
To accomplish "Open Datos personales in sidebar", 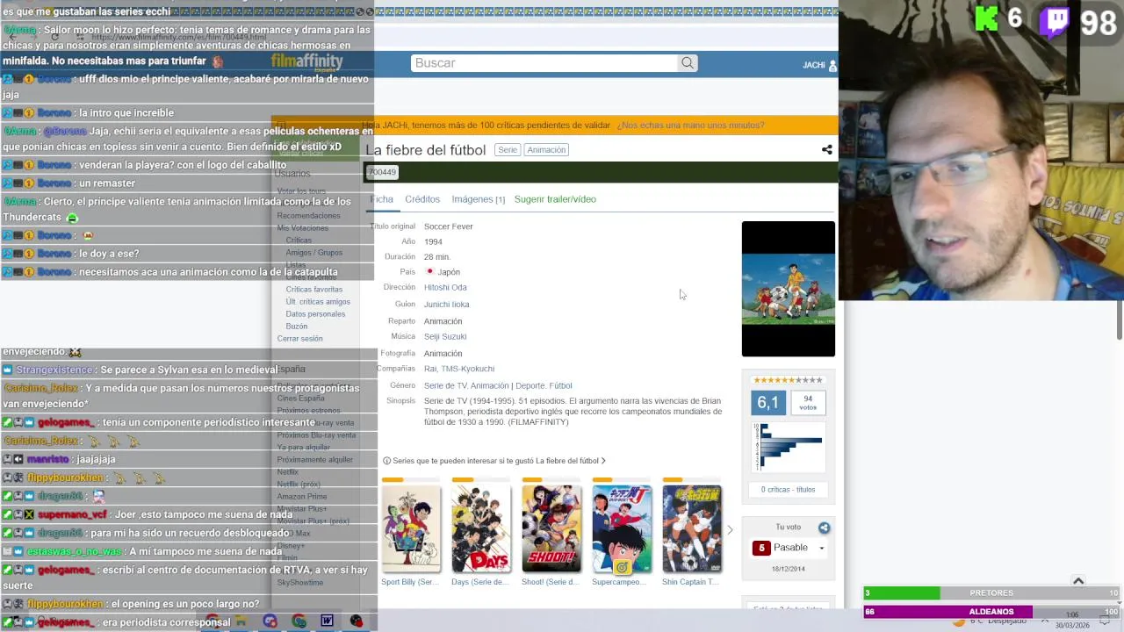I will coord(315,314).
